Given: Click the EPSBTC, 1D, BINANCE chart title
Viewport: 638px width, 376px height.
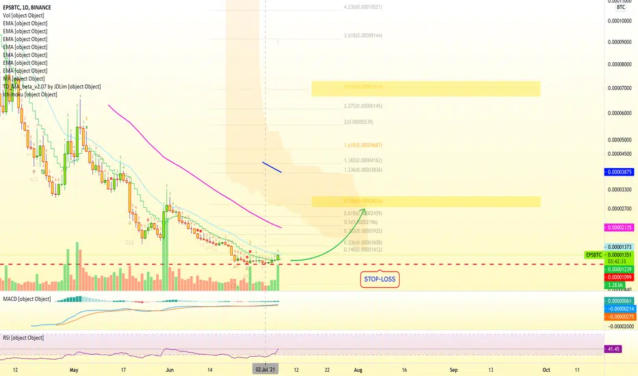Looking at the screenshot, I should tap(27, 8).
